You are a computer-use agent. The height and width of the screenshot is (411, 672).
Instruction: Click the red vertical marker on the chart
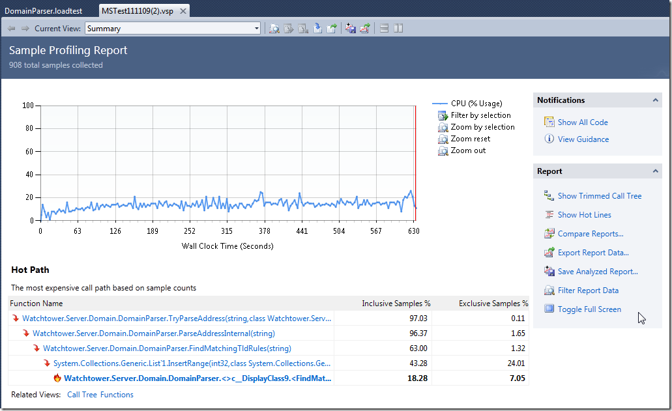tap(415, 163)
